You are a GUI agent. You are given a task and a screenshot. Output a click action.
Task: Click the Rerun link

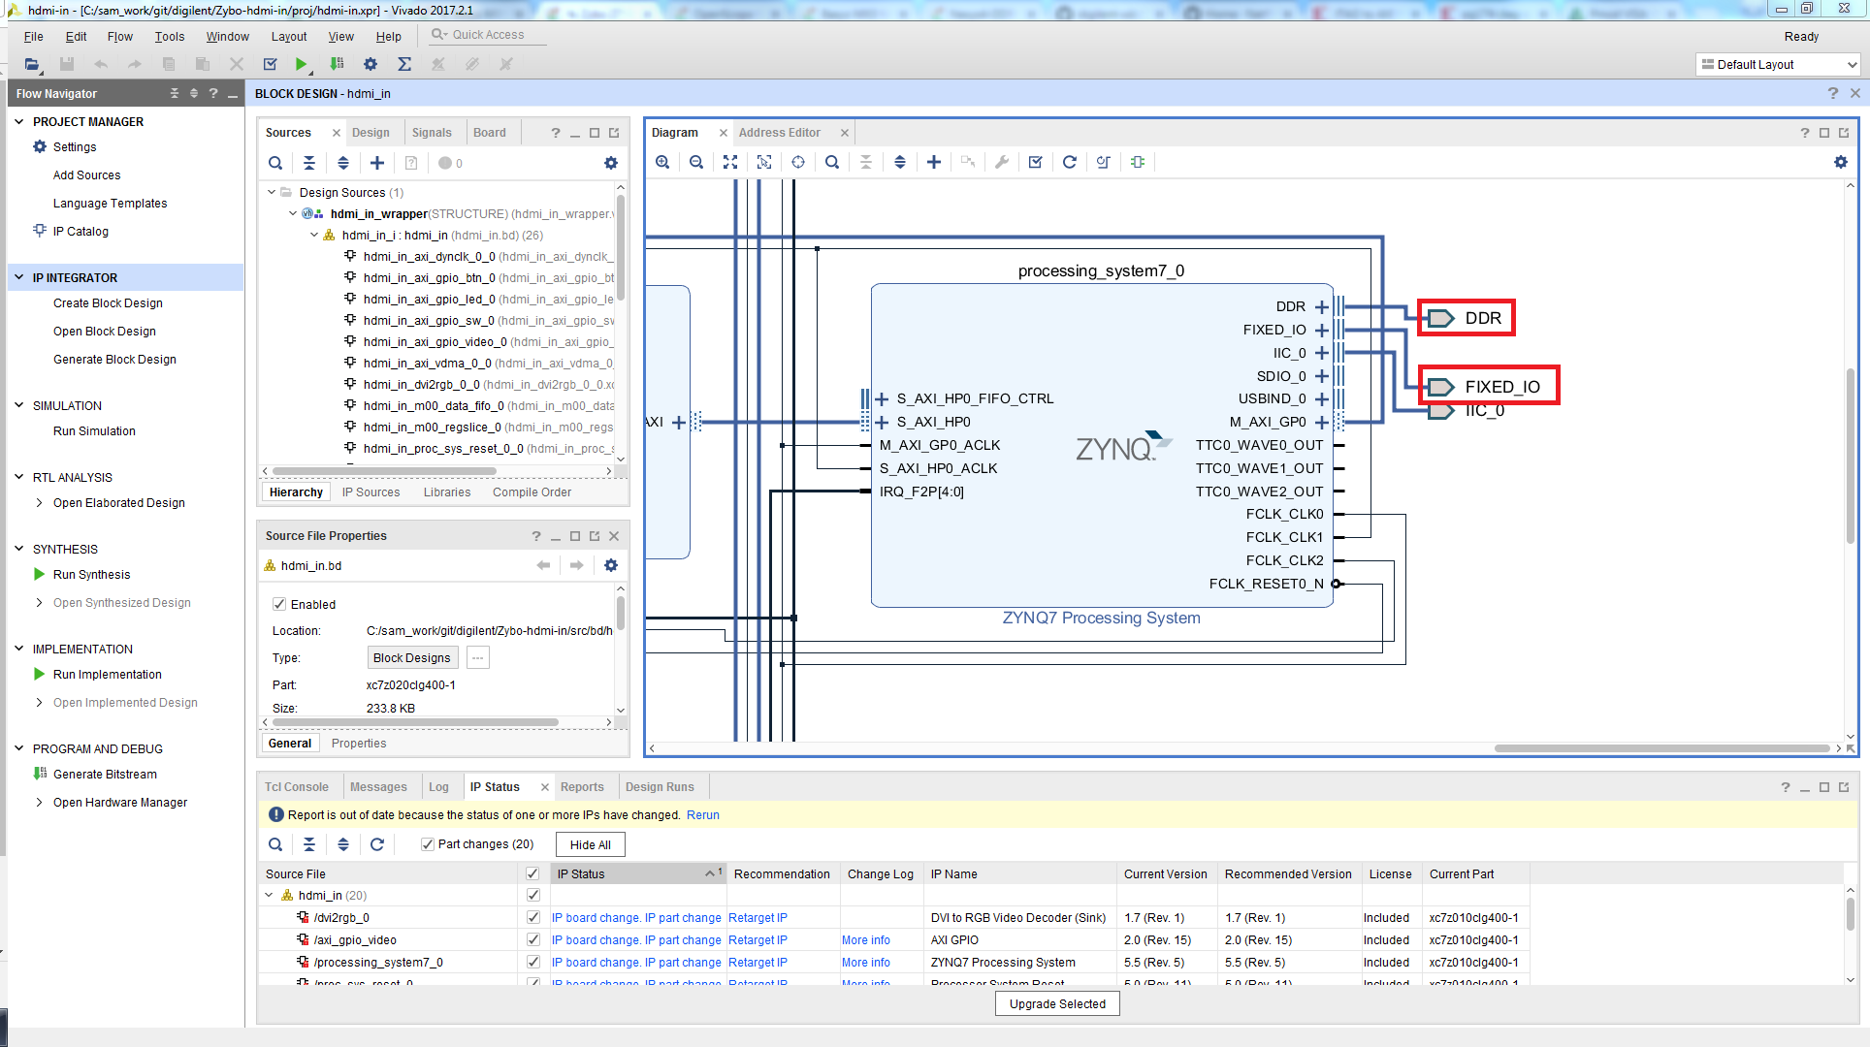tap(703, 815)
